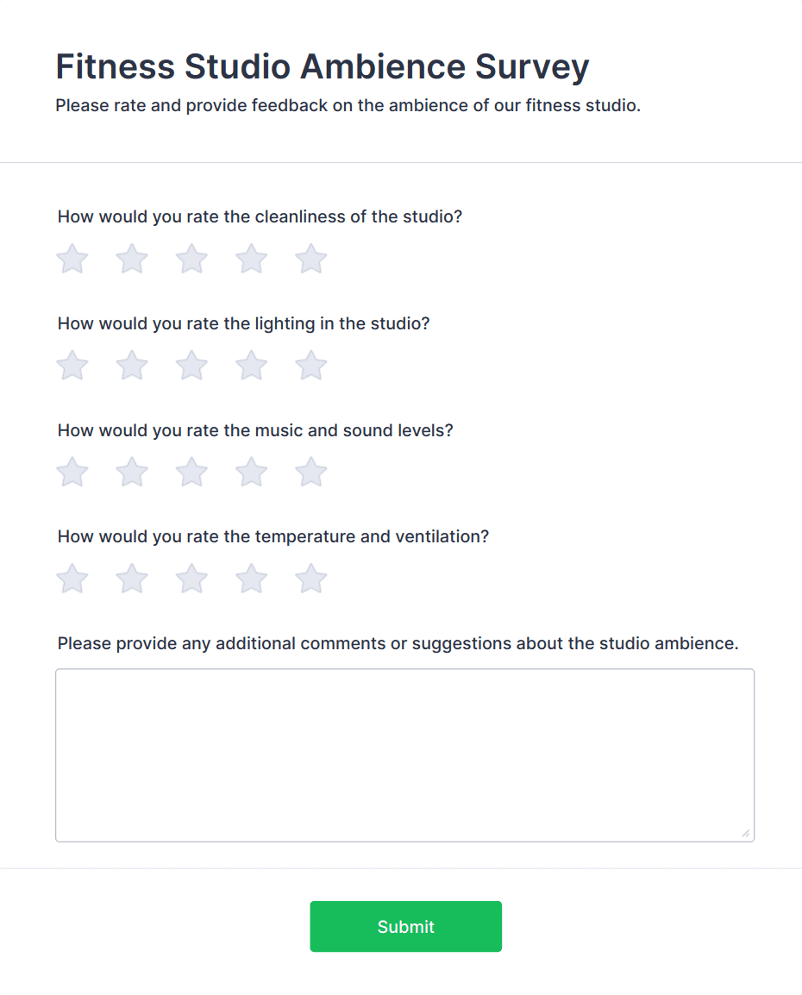Select third star for music levels
The height and width of the screenshot is (995, 802).
(x=191, y=472)
